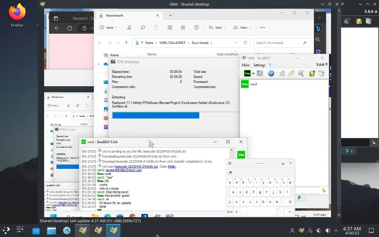
Task: Click the muted audio icon in system tray
Action: tap(319, 230)
